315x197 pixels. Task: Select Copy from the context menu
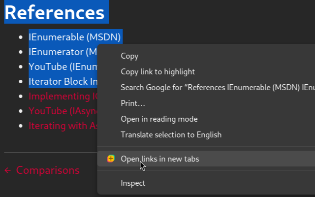click(129, 56)
